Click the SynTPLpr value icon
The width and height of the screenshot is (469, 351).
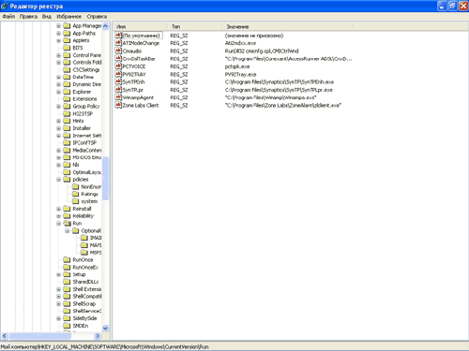pyautogui.click(x=118, y=90)
